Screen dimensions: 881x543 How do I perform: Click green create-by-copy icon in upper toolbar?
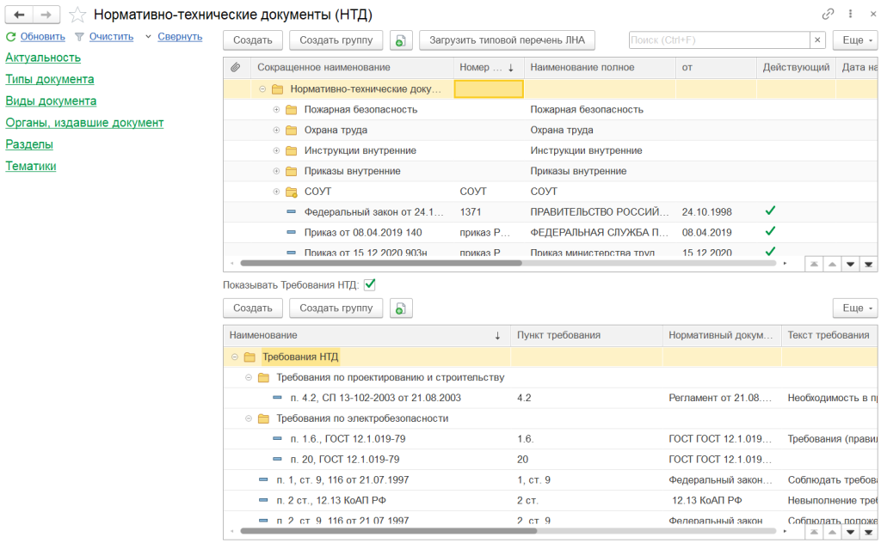tap(402, 40)
